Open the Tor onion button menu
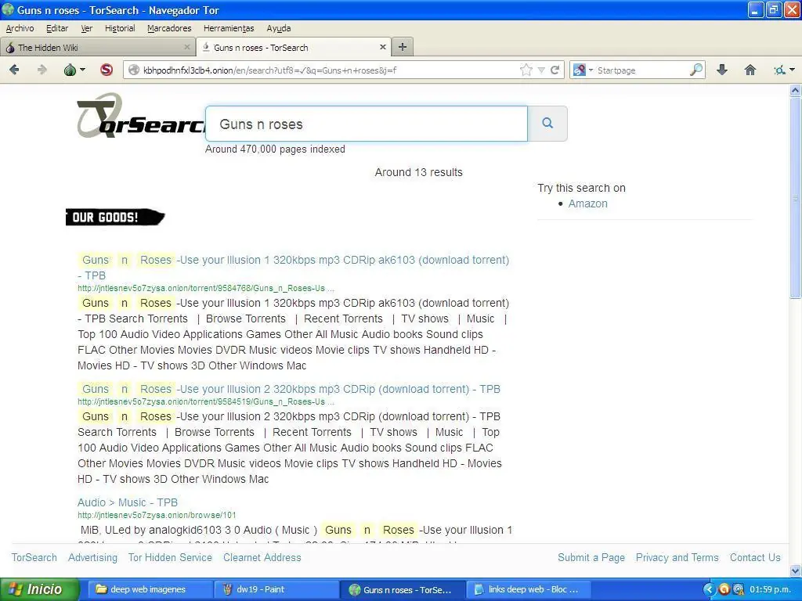This screenshot has height=601, width=802. pos(74,70)
